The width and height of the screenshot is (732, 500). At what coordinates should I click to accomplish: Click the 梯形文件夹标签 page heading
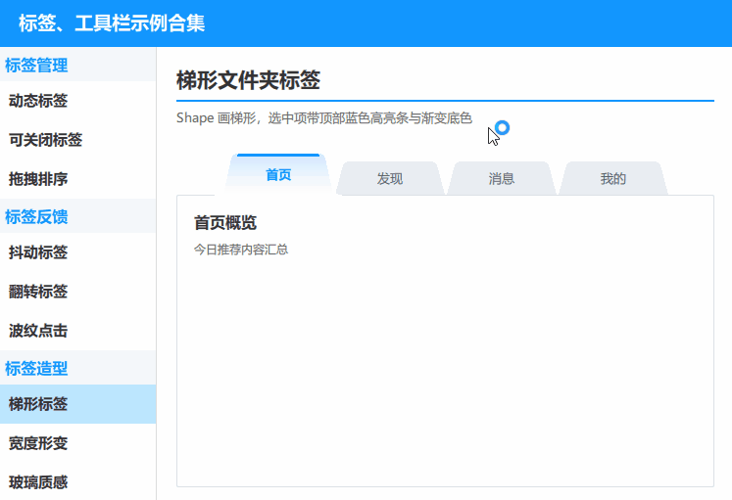point(248,80)
